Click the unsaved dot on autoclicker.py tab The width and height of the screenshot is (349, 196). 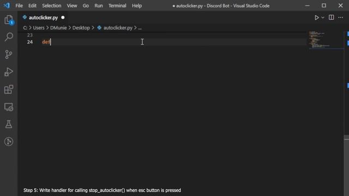coord(63,17)
